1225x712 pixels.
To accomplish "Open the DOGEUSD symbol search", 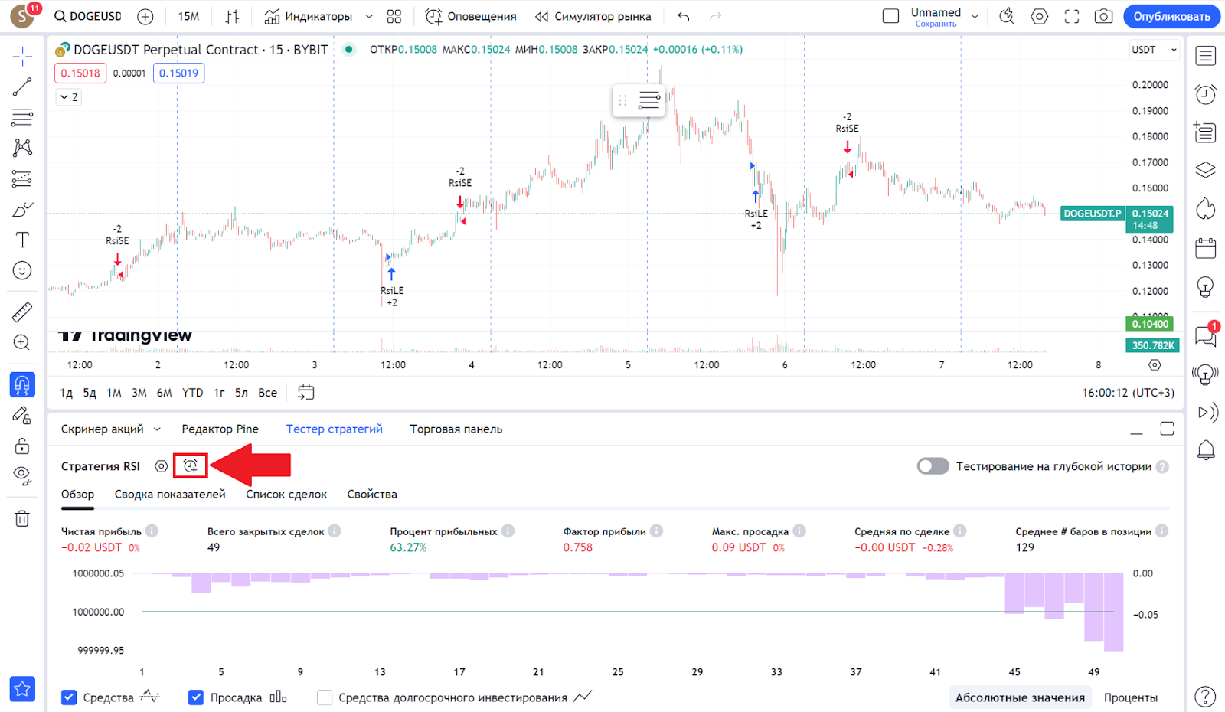I will pyautogui.click(x=88, y=16).
